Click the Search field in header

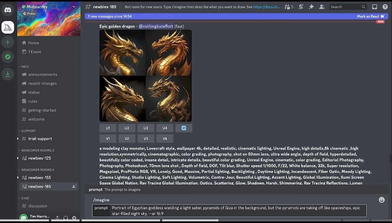(x=348, y=7)
